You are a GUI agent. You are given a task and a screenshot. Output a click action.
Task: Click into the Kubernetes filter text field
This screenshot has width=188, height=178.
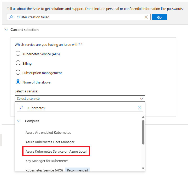78,108
